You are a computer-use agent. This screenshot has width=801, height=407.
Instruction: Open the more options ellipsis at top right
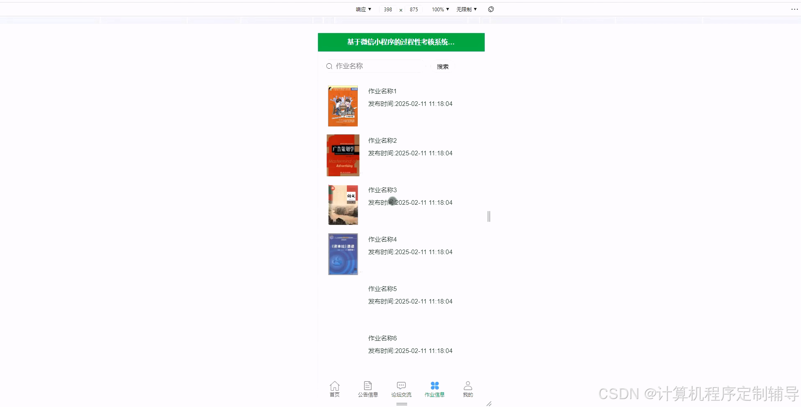pyautogui.click(x=795, y=9)
